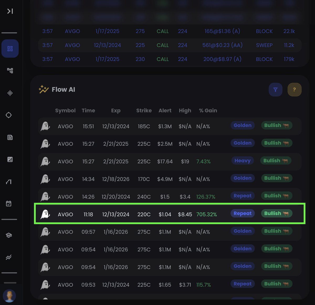Click the Flow AI sparkle icon
Viewport: 315px width, 305px height.
point(44,89)
